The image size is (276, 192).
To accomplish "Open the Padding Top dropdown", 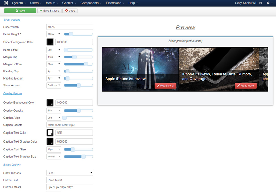I will click(x=54, y=71).
